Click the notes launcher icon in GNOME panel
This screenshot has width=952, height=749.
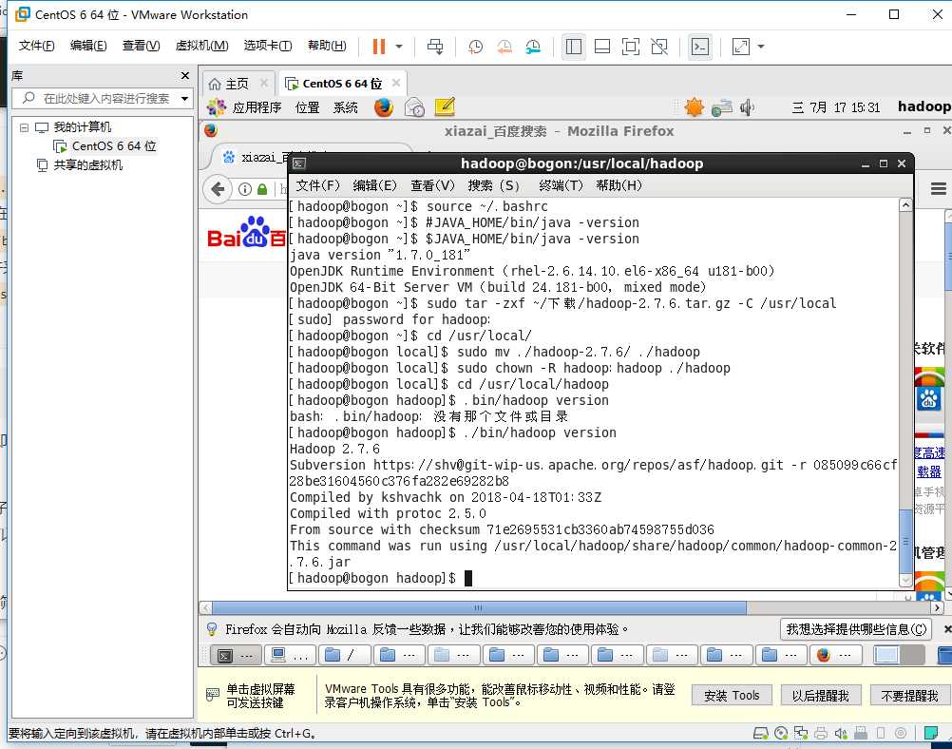coord(445,106)
